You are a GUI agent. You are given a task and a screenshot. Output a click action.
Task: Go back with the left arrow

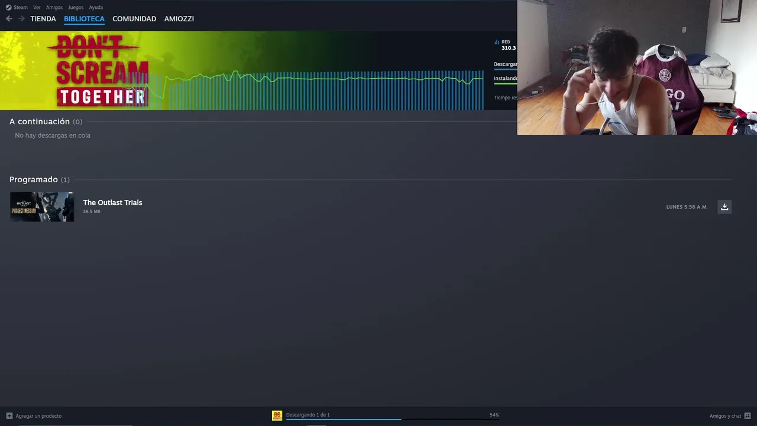(9, 19)
